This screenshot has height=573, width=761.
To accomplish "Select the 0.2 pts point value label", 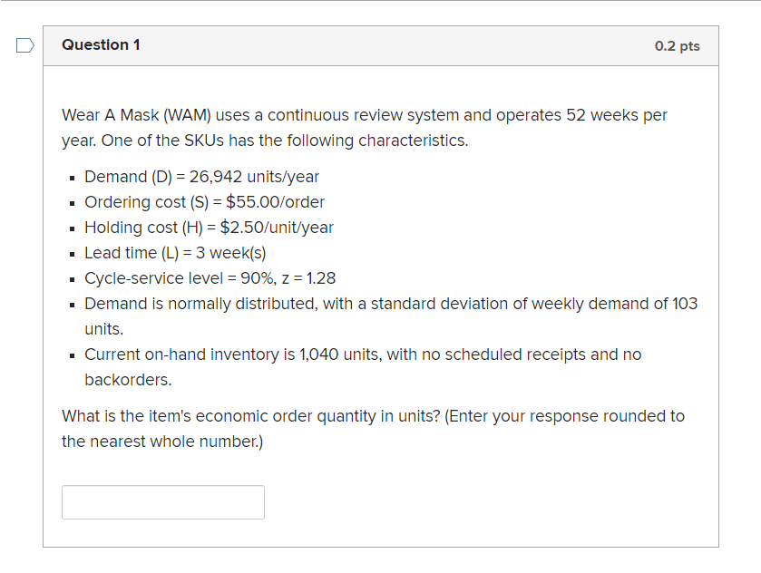I will (x=677, y=45).
